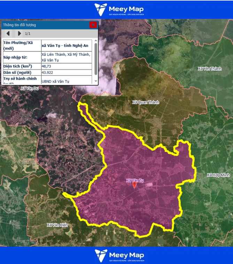Click the red location pin on Xã Vân Tụ
Viewport: 233px width, 264px height.
[x=134, y=185]
